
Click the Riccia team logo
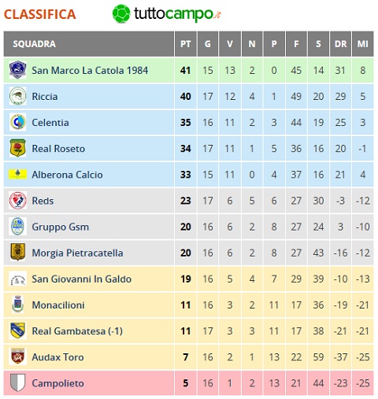tap(17, 96)
